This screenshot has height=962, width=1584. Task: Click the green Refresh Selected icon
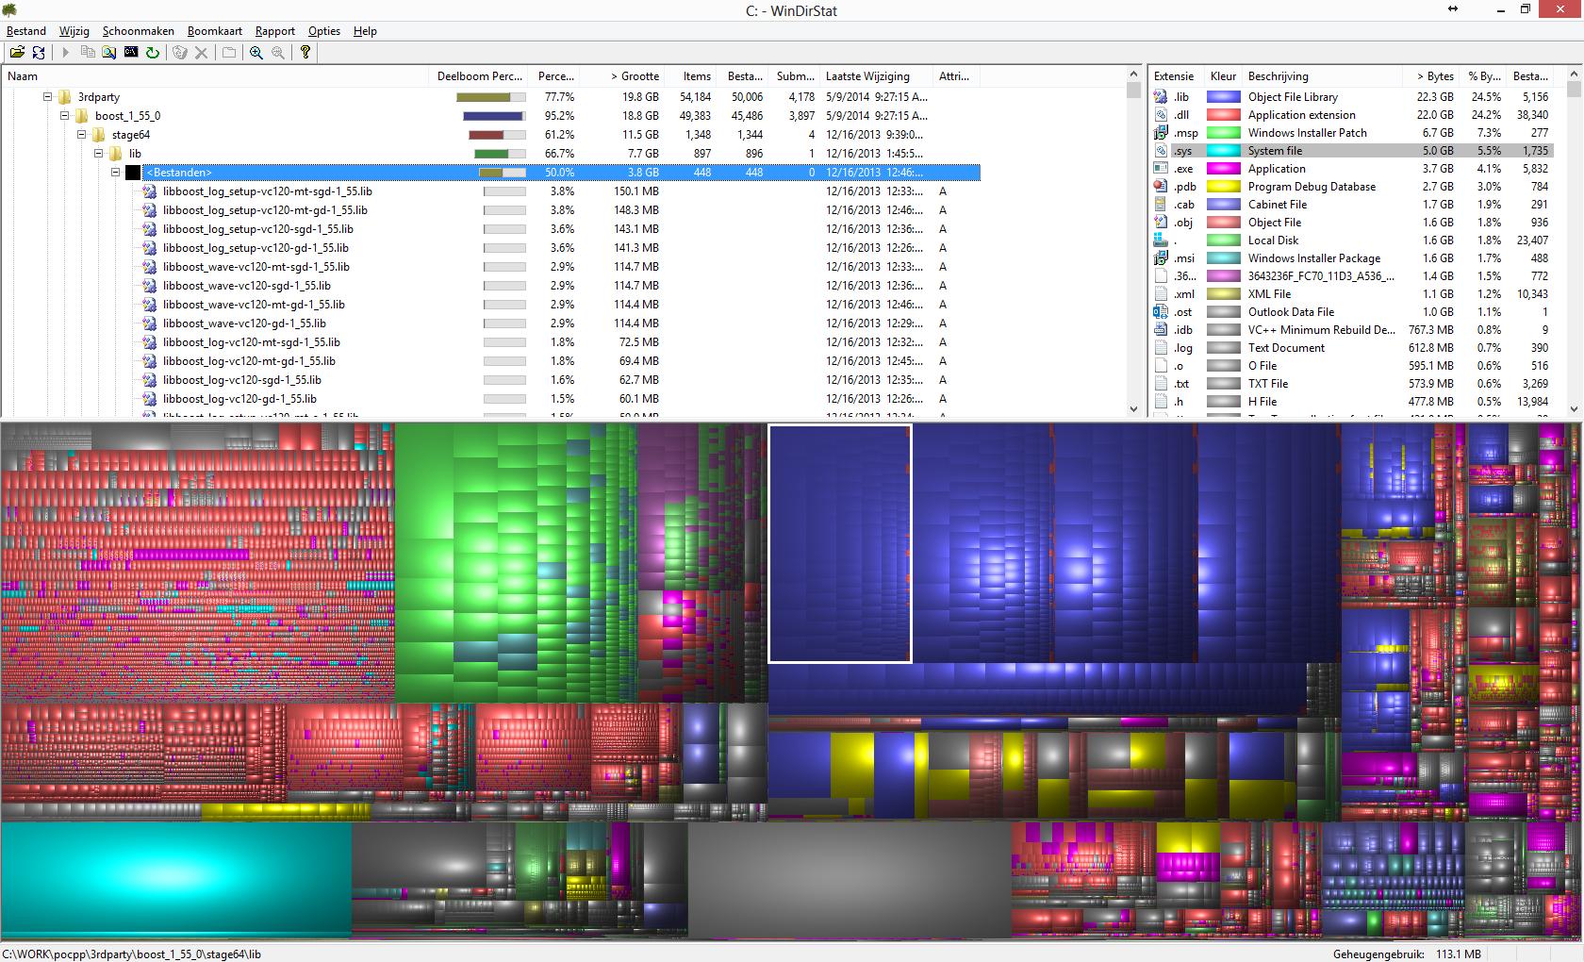click(x=153, y=53)
